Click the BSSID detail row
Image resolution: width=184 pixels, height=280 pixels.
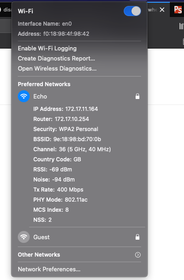(x=67, y=139)
